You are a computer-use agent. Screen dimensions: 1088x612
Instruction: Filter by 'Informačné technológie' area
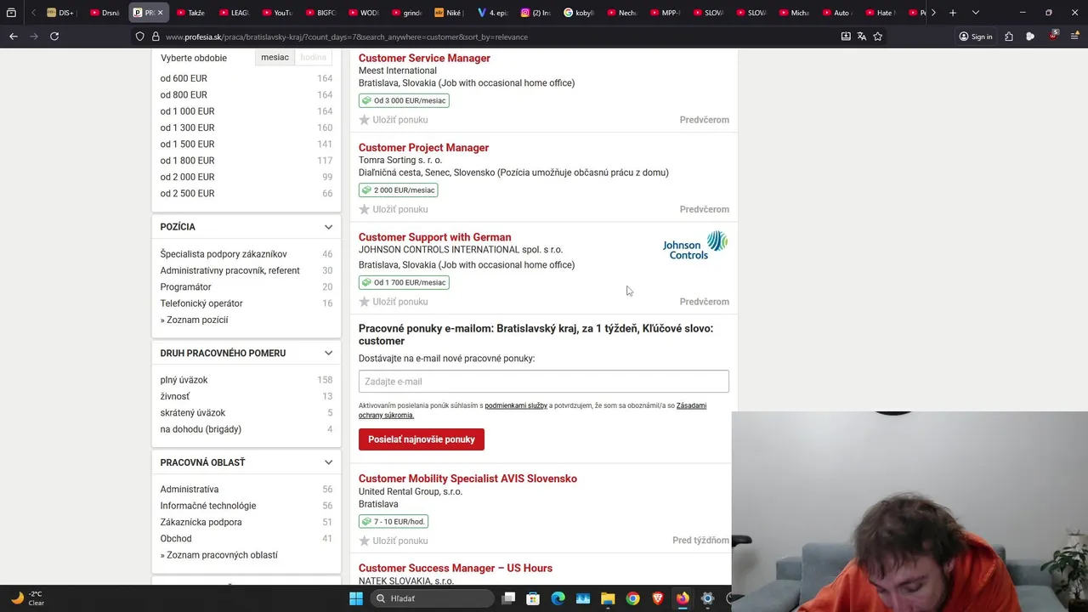(208, 506)
